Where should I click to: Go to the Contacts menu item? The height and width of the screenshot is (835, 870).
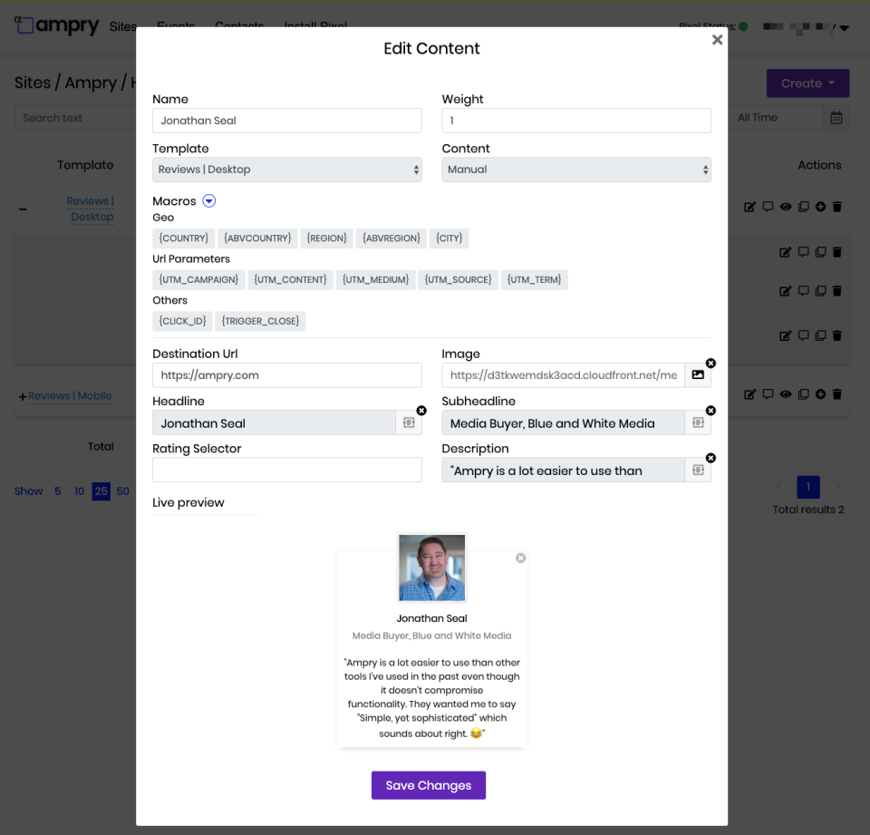coord(239,25)
